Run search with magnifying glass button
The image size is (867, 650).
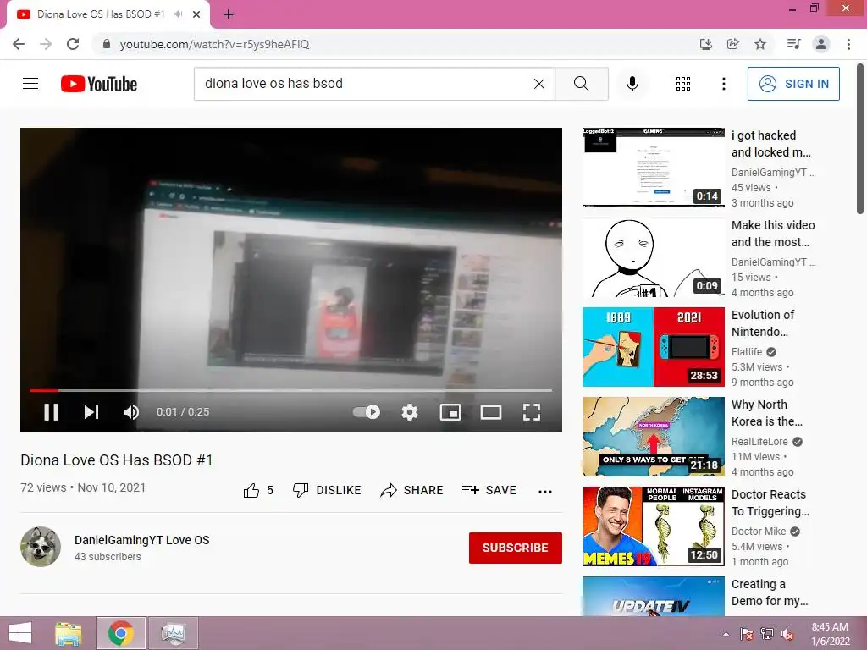pos(582,84)
